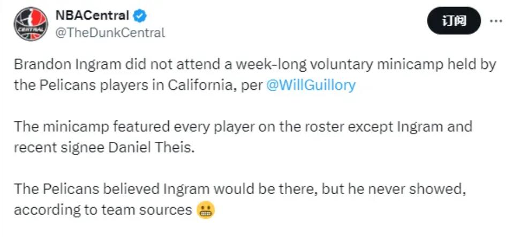Screen dimensions: 512x237
Task: Open the three-dot more options menu
Action: click(x=496, y=21)
